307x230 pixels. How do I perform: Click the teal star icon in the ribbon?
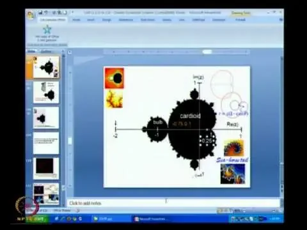click(x=47, y=29)
